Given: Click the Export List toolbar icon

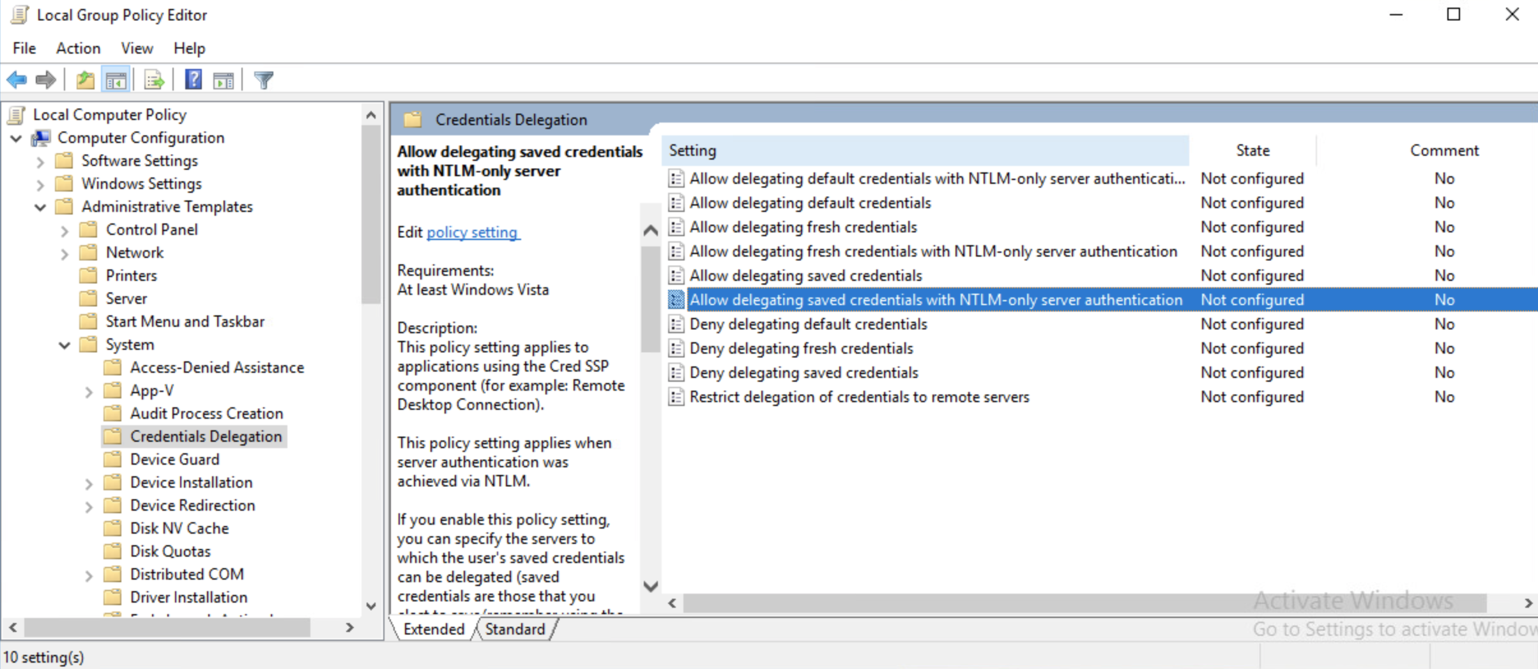Looking at the screenshot, I should [x=154, y=80].
